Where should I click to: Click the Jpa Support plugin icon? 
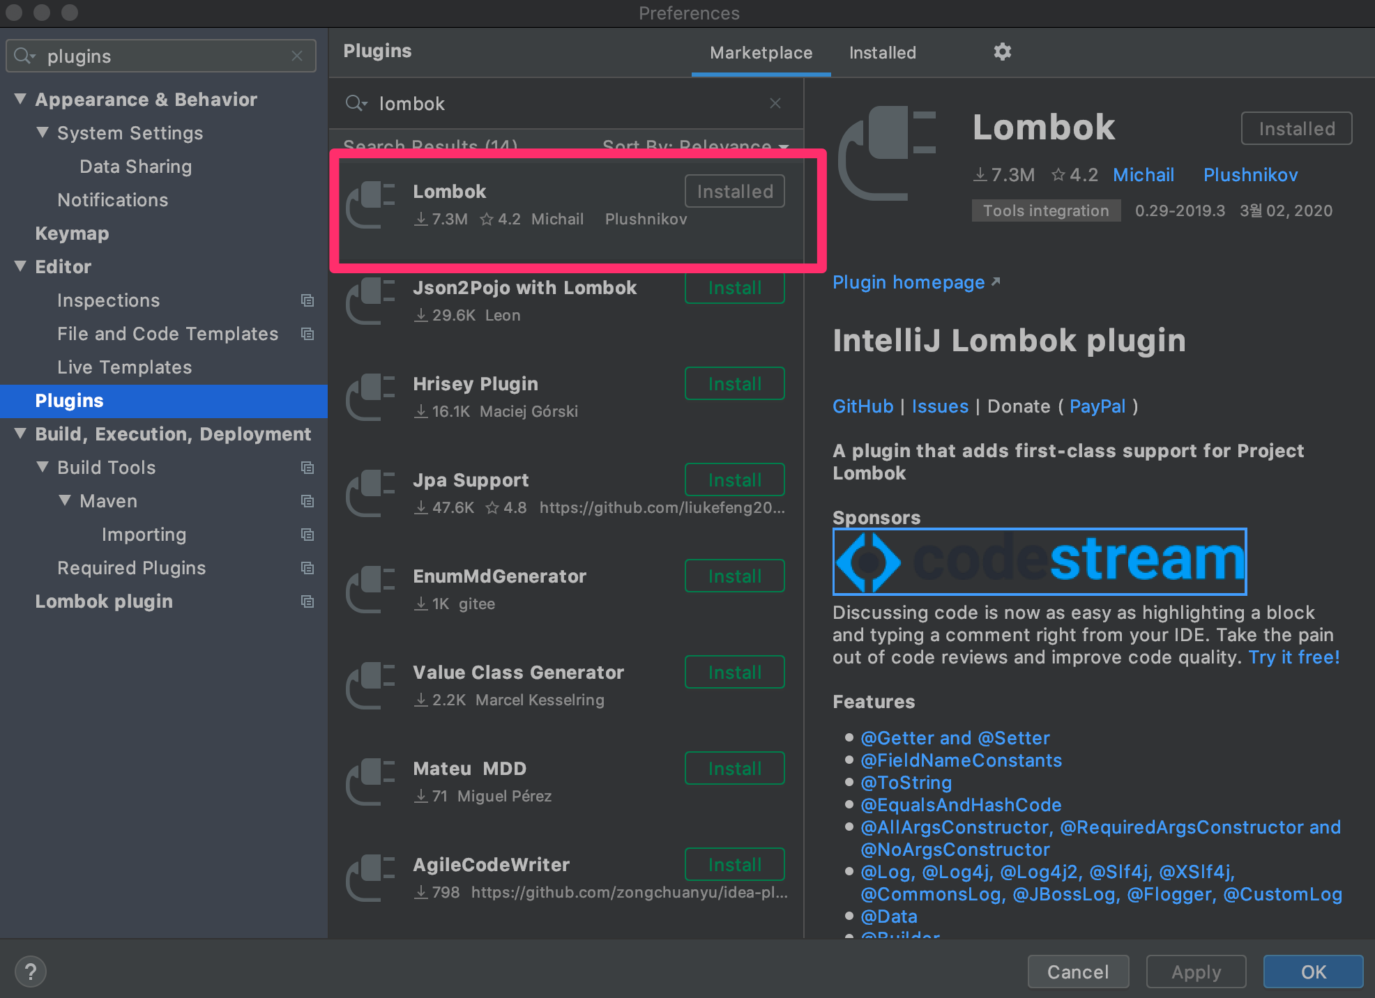(x=370, y=493)
